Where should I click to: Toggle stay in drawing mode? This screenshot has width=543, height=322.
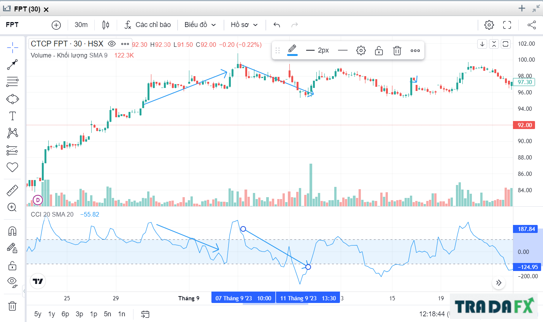click(x=13, y=248)
